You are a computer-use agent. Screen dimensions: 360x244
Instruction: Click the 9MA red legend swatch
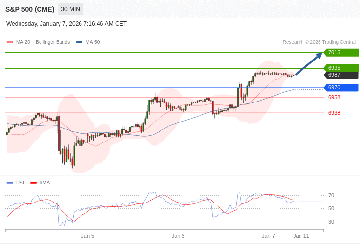click(34, 183)
